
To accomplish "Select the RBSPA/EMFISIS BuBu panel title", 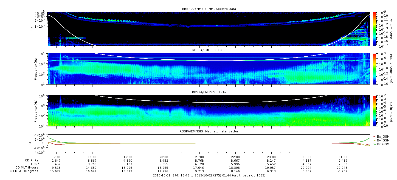I will point(209,92).
